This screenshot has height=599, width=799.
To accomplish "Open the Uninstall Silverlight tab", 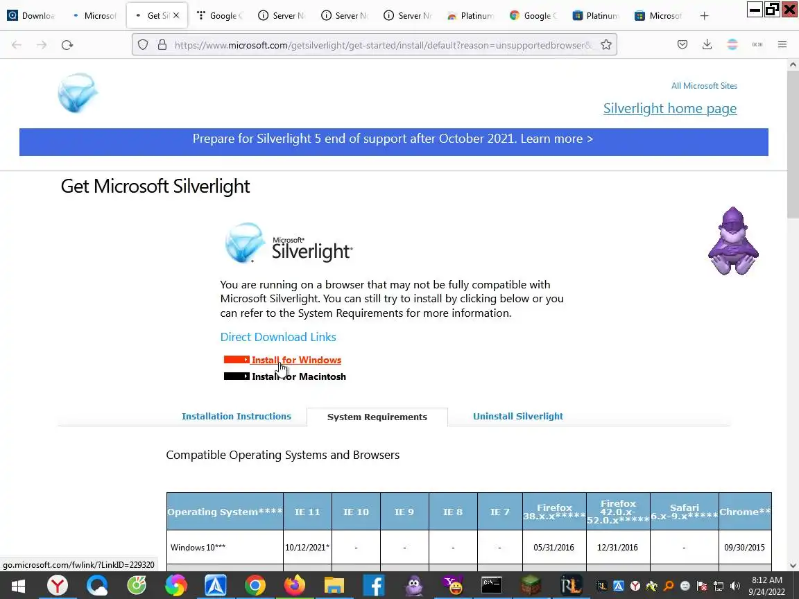I will (x=517, y=416).
